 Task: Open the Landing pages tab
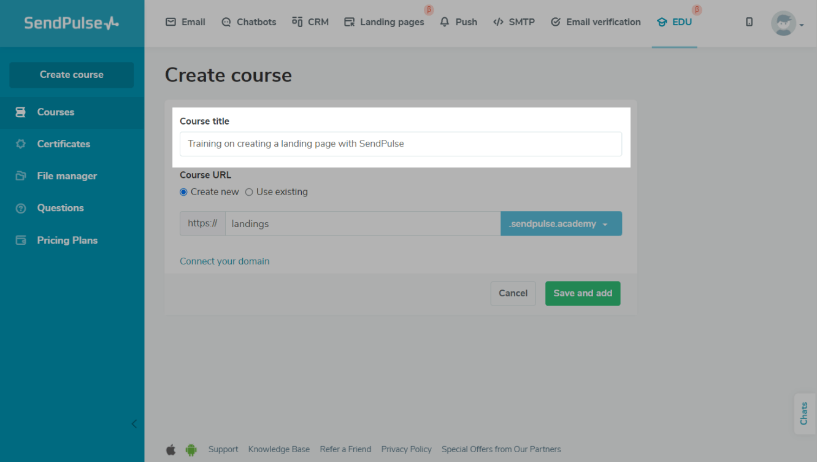pos(384,22)
